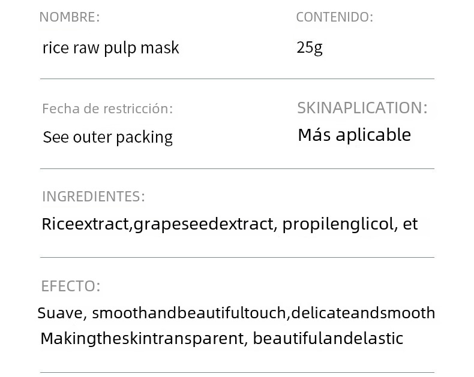Click the divider line above INGREDIENTES

point(237,168)
